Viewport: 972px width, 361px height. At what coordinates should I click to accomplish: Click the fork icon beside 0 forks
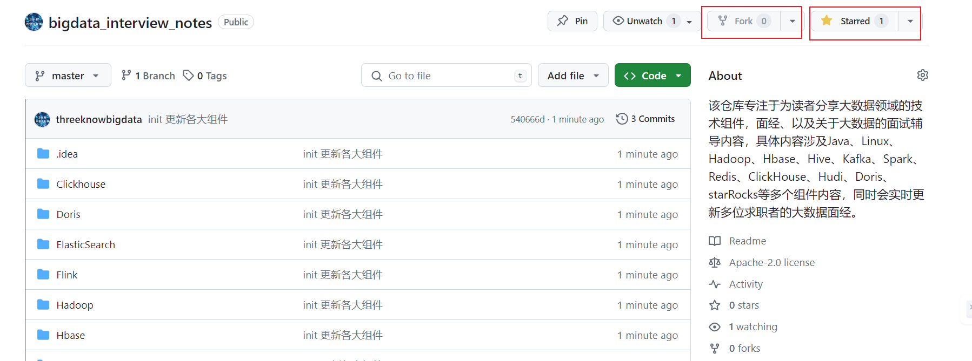(x=715, y=348)
